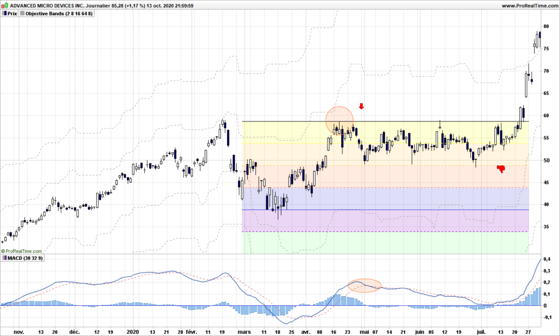Viewport: 560px width, 336px height.
Task: Select the purple dashed horizontal line
Action: click(x=386, y=232)
